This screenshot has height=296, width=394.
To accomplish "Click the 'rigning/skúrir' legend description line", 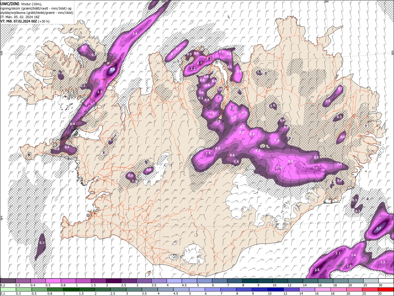I will pos(36,8).
